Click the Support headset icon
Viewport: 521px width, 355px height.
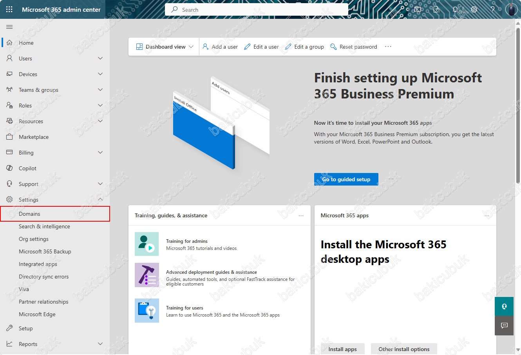[x=9, y=184]
